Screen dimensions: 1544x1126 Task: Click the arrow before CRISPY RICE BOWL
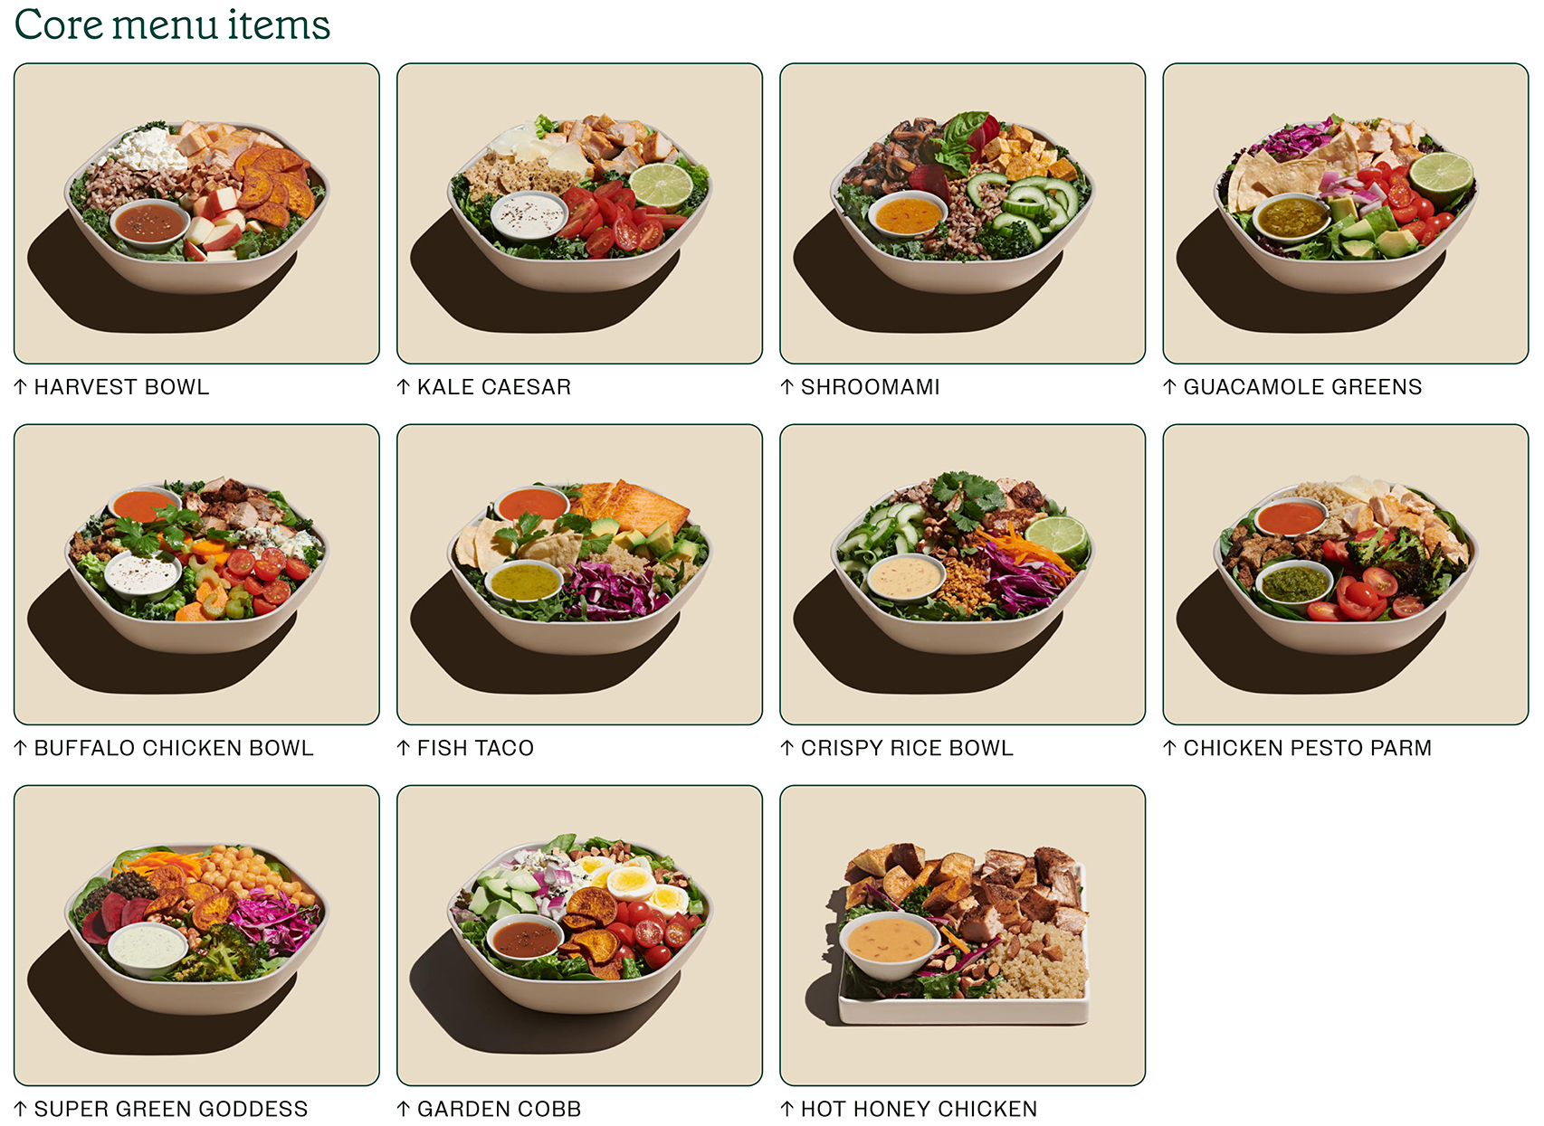787,748
